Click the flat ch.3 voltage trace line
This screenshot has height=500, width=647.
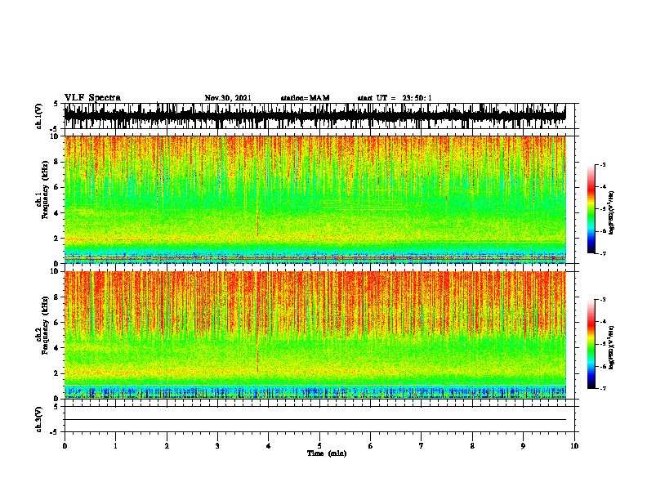tap(315, 420)
